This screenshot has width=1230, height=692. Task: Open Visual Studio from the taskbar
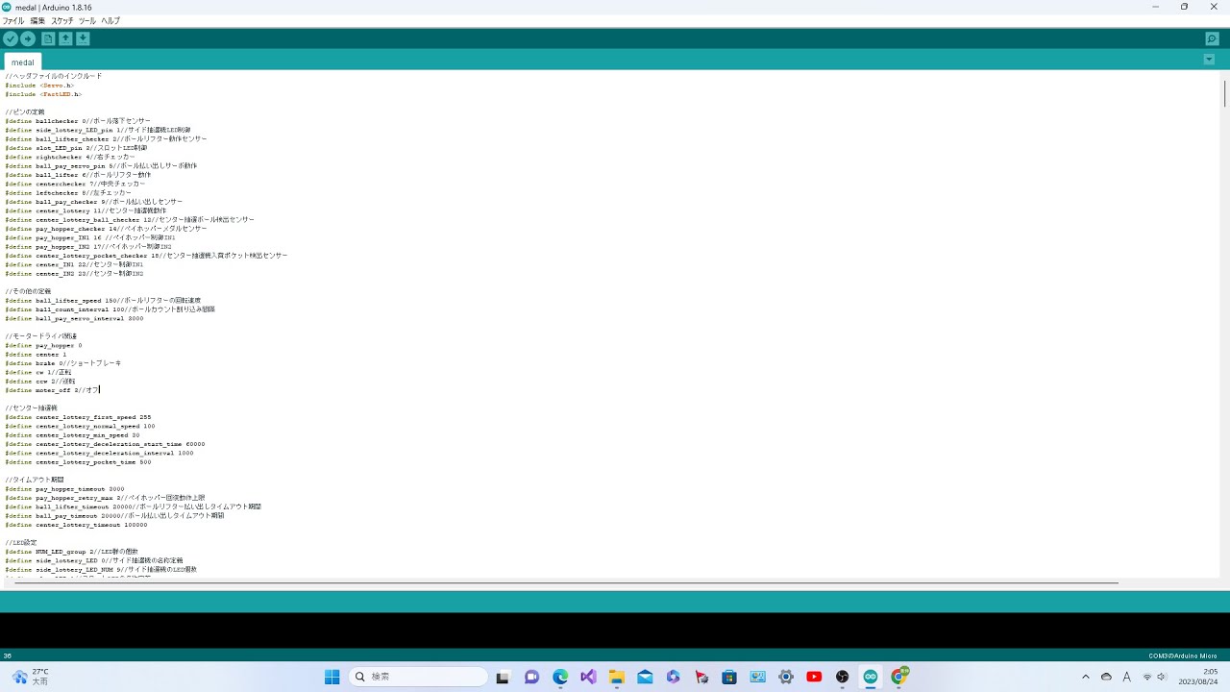click(588, 677)
